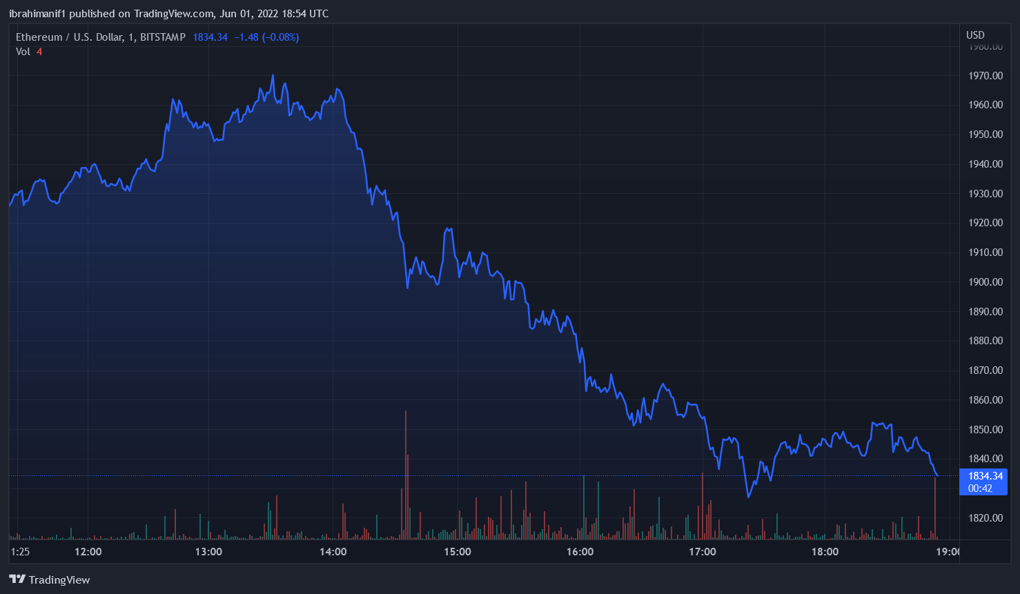This screenshot has width=1020, height=594.
Task: Click the 1900.00 price axis label
Action: (x=985, y=282)
